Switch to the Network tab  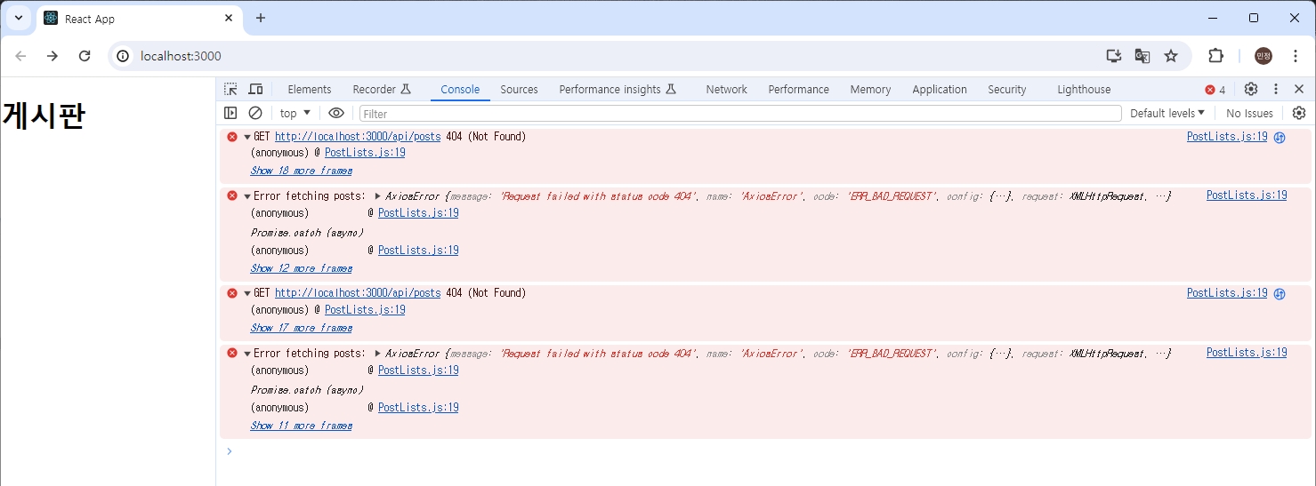(x=726, y=89)
